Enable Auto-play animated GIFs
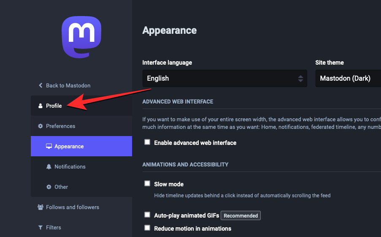The height and width of the screenshot is (237, 381). click(x=147, y=215)
